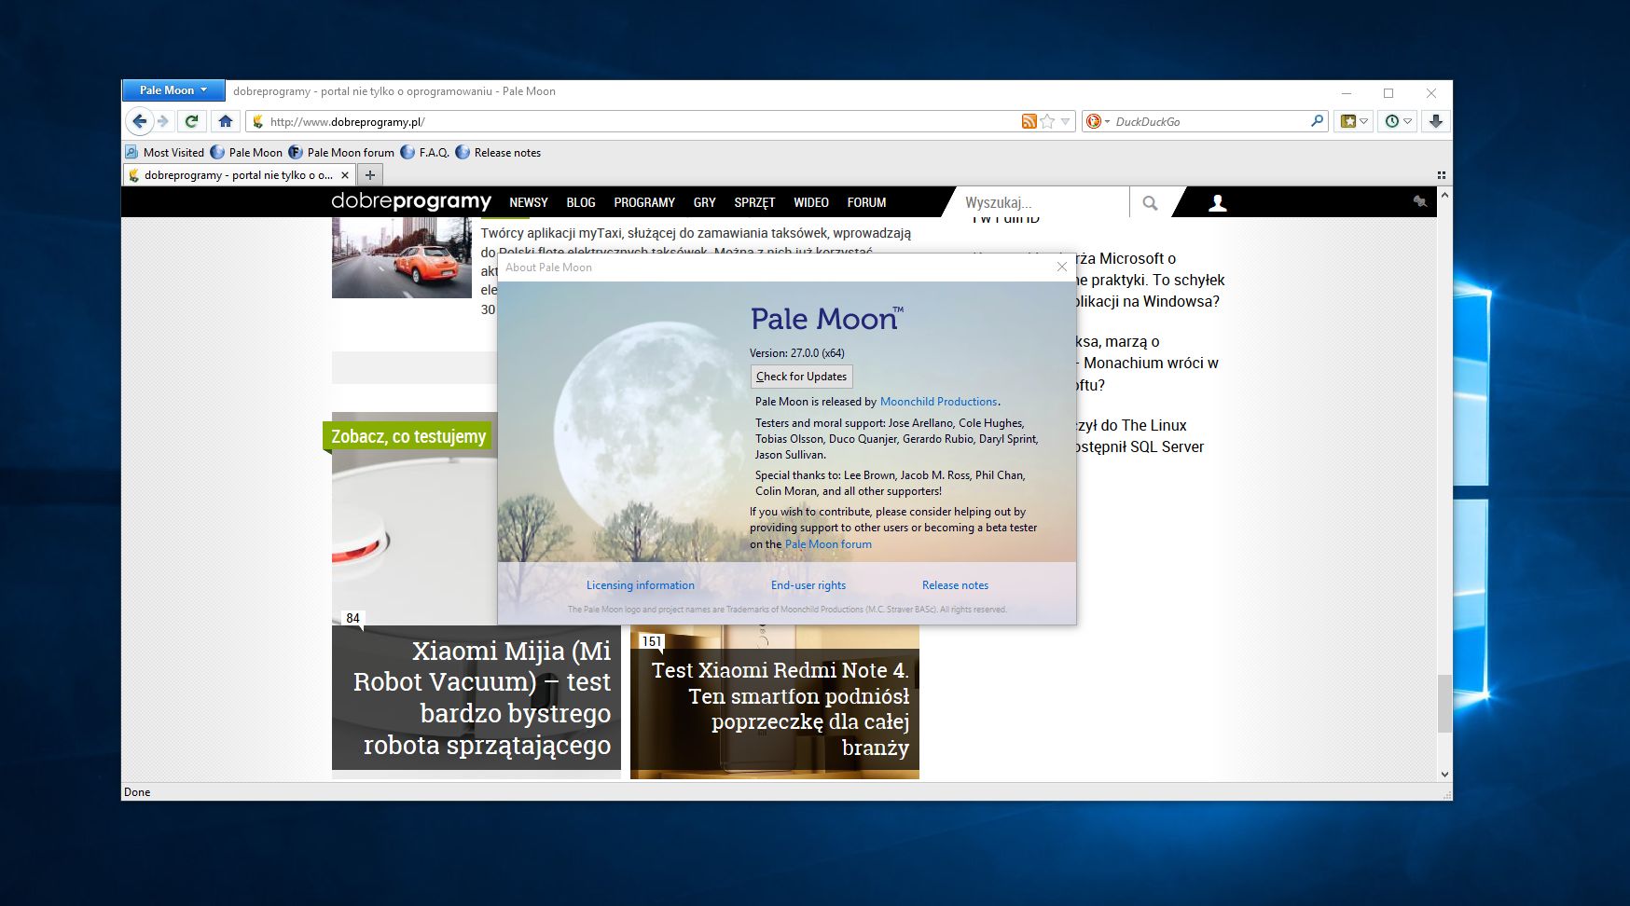1630x906 pixels.
Task: Open the Xiaomi Mijia robot vacuum article
Action: 477,697
